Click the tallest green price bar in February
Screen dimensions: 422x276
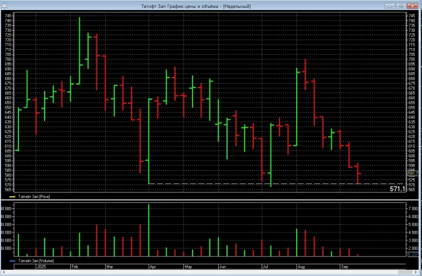click(79, 50)
